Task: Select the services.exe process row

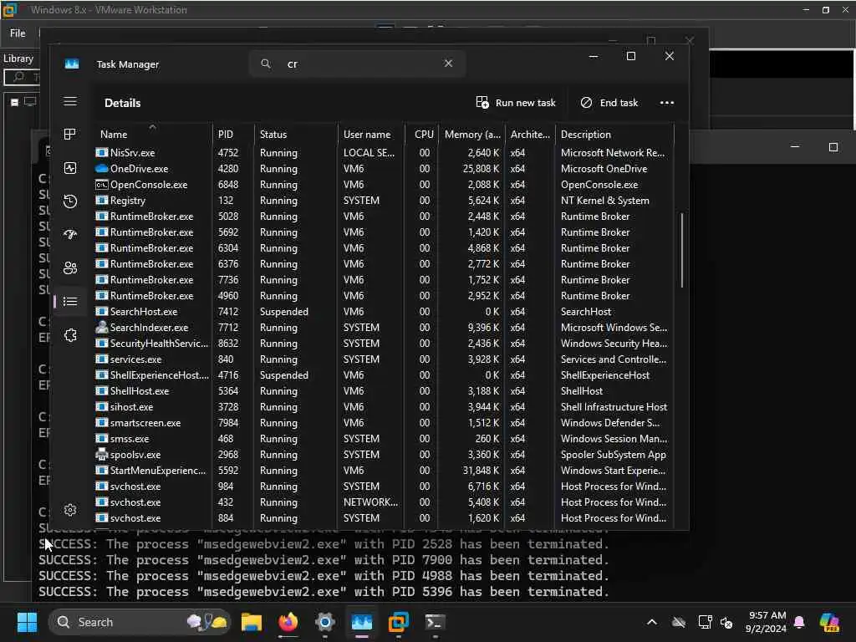Action: pyautogui.click(x=384, y=359)
